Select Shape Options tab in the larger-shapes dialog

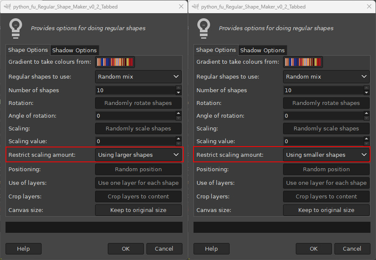tap(28, 50)
